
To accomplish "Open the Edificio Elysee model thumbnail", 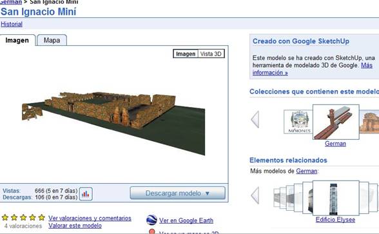I will 336,198.
